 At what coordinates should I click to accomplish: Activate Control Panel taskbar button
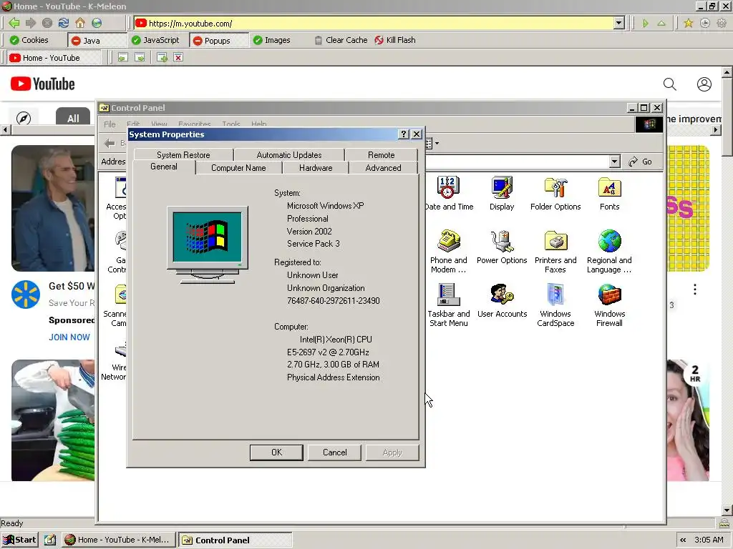click(236, 540)
